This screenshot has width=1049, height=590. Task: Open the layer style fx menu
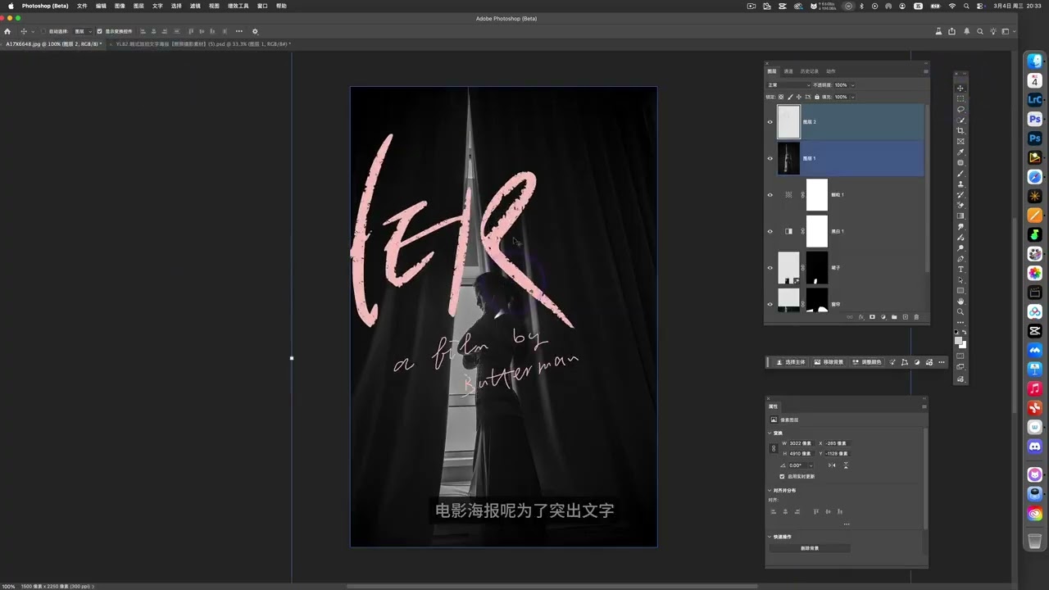861,317
